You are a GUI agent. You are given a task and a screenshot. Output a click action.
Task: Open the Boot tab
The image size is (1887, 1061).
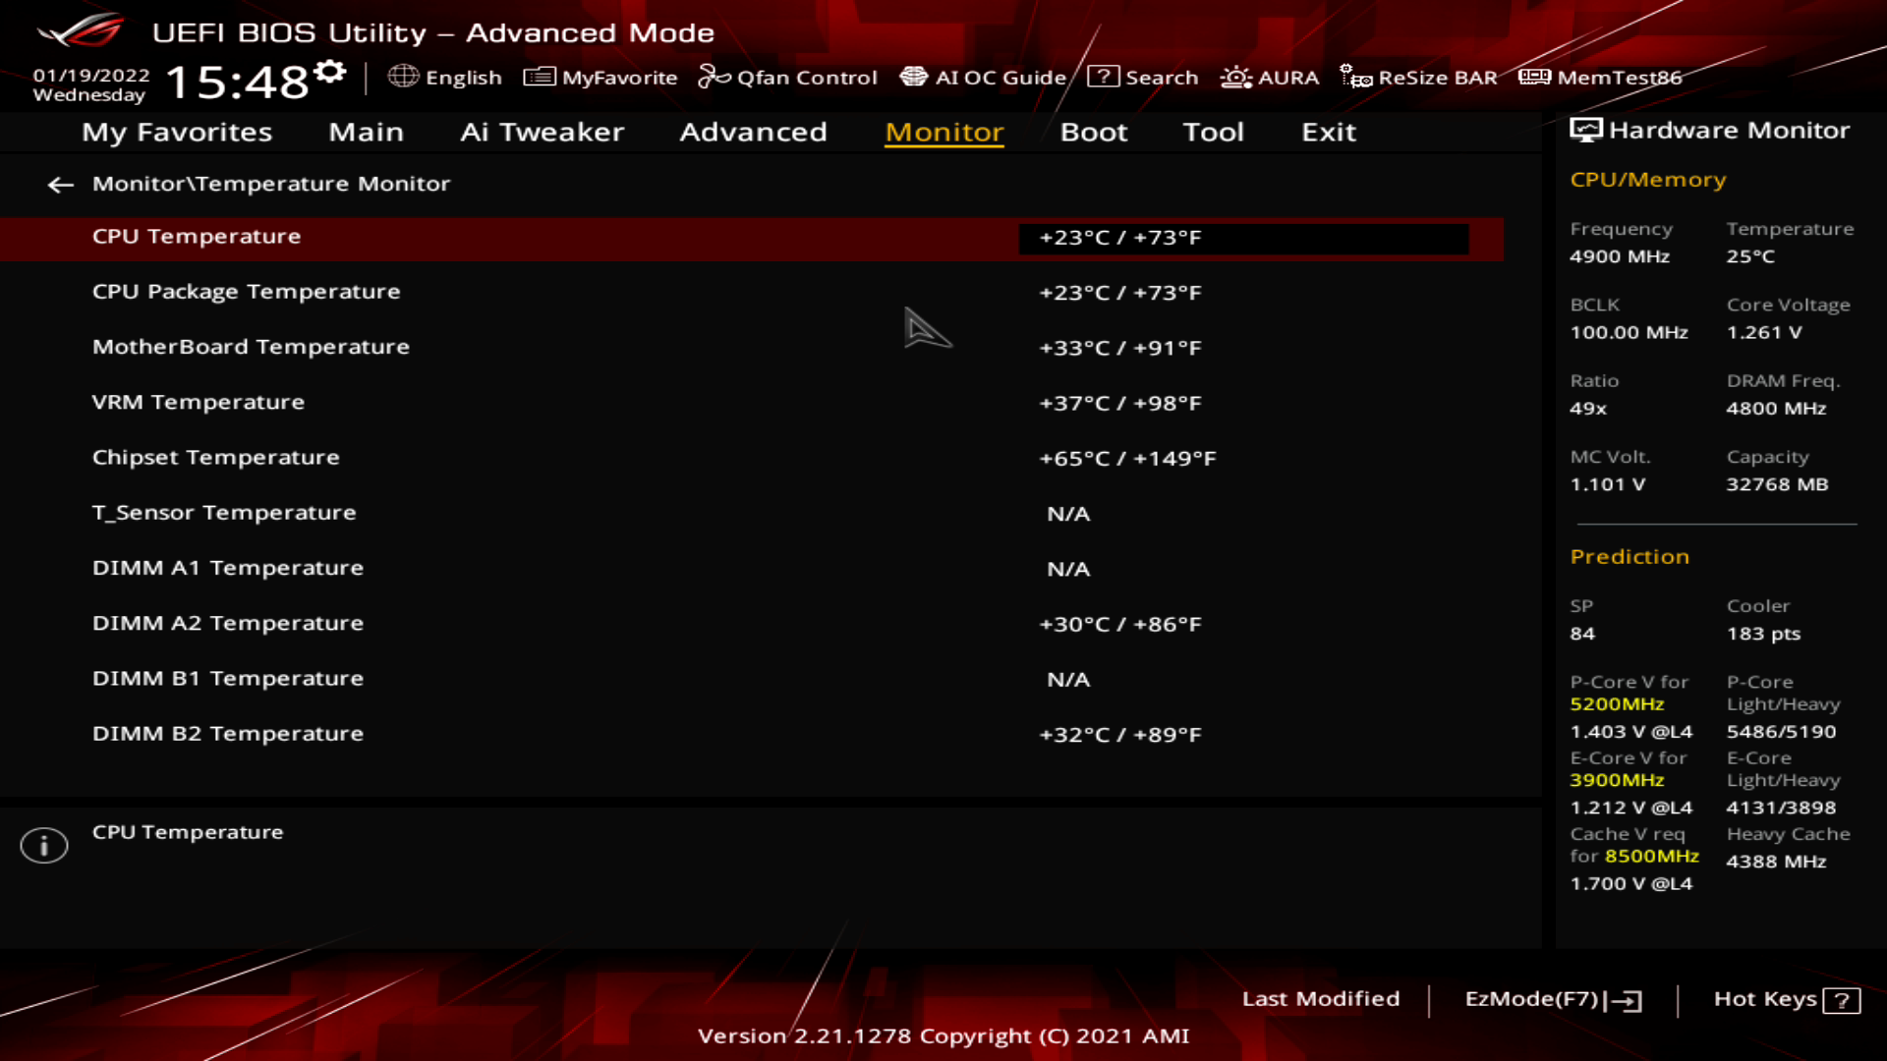point(1093,132)
